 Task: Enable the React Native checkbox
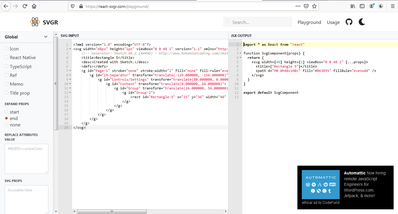click(x=6, y=57)
